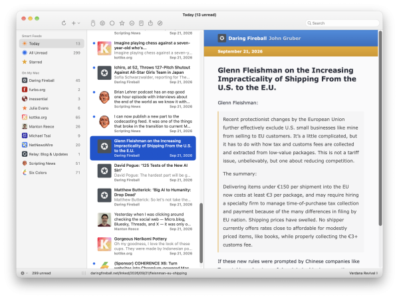Click the face avatar on Brian Lehrer article
399x299 pixels.
tap(104, 97)
